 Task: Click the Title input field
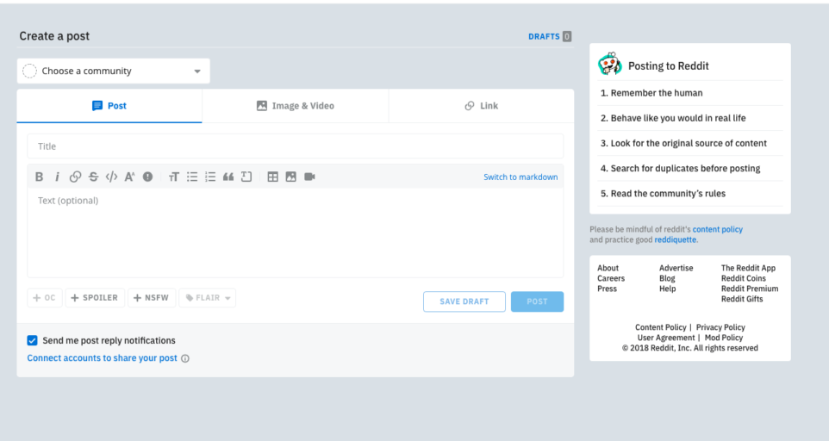coord(296,146)
